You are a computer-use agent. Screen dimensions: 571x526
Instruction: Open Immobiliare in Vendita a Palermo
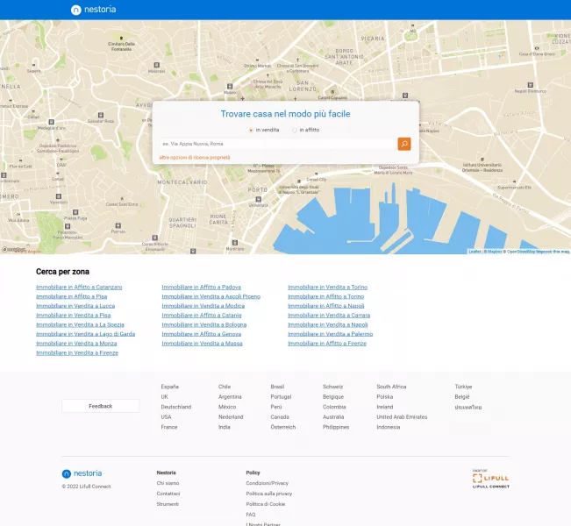[331, 334]
